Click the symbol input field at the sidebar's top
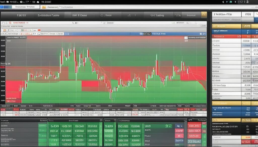Viewport: 258px width, 147px height. pos(227,14)
